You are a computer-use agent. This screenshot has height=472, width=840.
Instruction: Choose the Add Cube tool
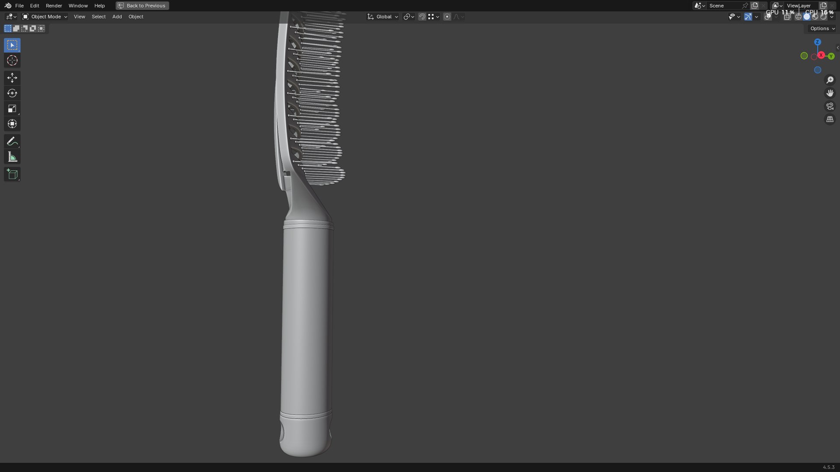[12, 174]
